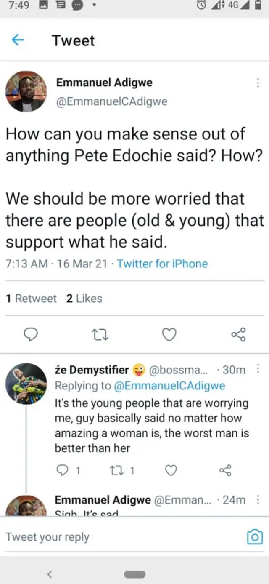Tap the Tweet your reply field

tap(47, 537)
